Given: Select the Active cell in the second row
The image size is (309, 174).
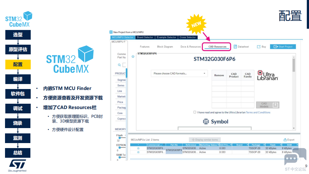Looking at the screenshot, I should [x=209, y=152].
